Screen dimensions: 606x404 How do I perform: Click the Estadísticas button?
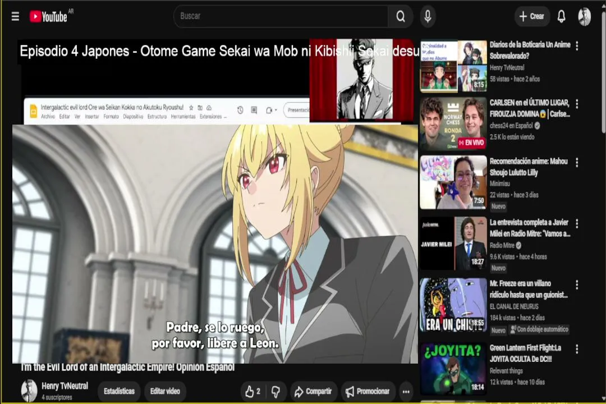tap(119, 391)
